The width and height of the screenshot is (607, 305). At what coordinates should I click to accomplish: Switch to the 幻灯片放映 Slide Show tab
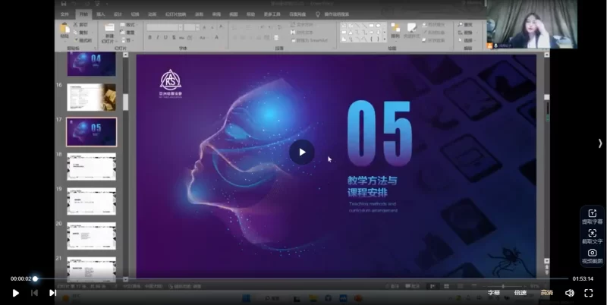click(x=176, y=14)
